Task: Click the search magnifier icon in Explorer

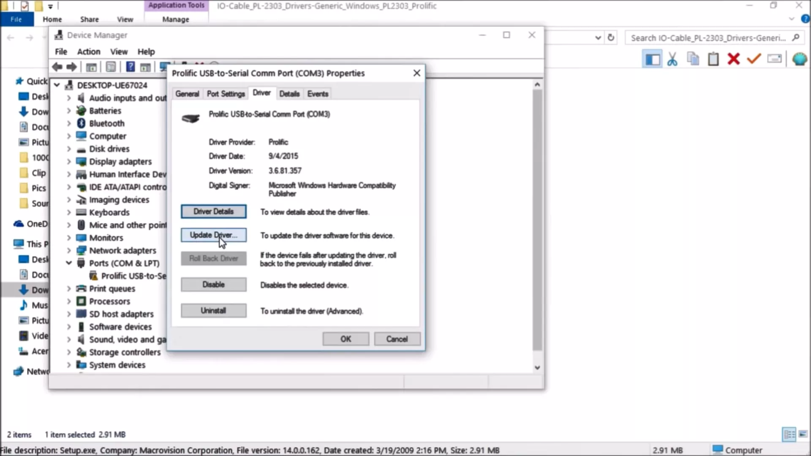Action: [x=796, y=38]
